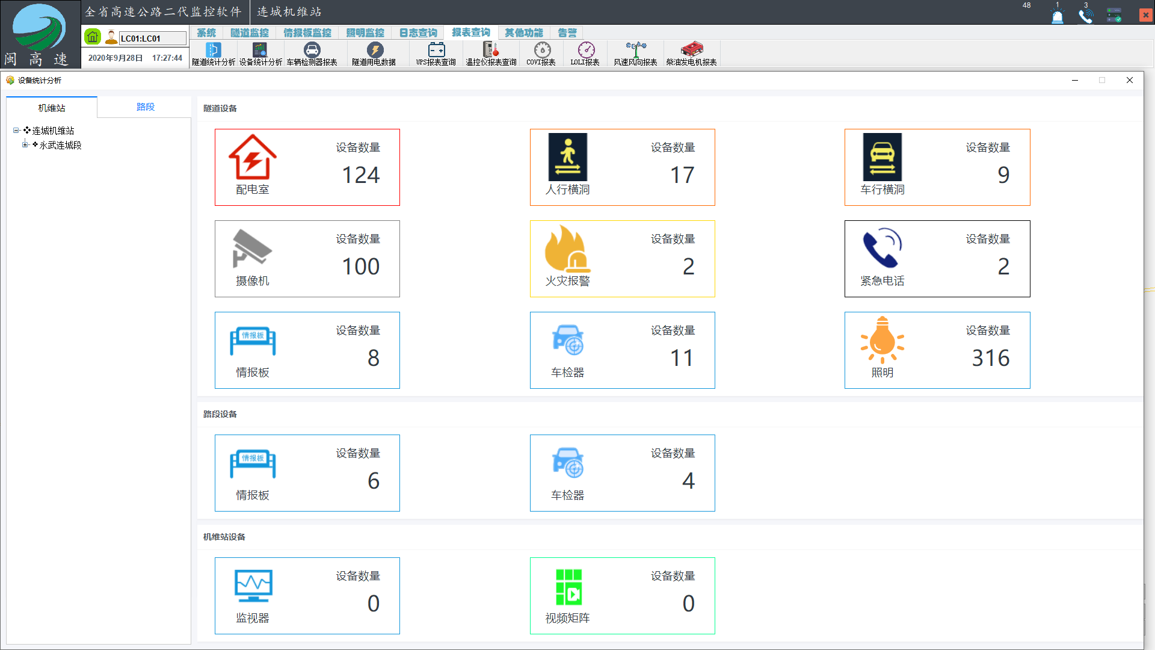
Task: Expand the 永武连城段 tree node
Action: point(25,145)
